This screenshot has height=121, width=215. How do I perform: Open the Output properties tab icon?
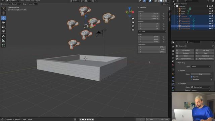pos(173,54)
